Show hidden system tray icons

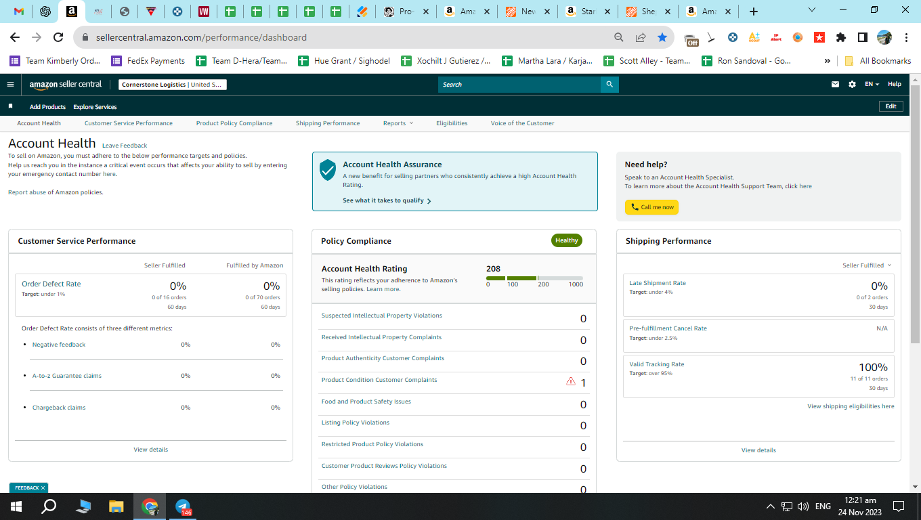point(770,506)
